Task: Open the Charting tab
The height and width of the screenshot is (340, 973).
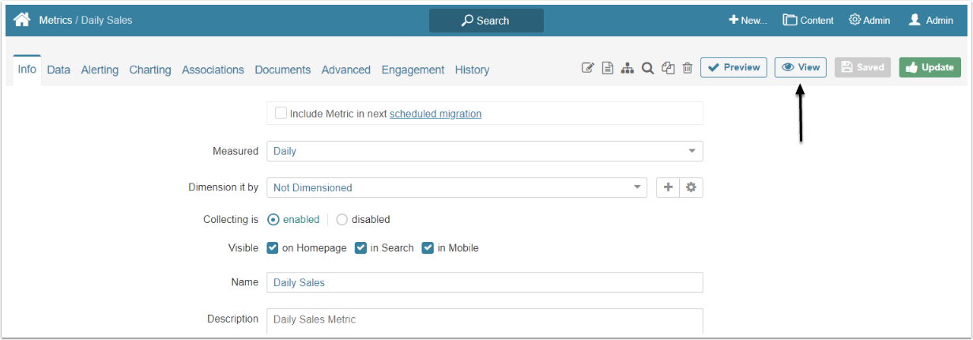Action: point(150,70)
